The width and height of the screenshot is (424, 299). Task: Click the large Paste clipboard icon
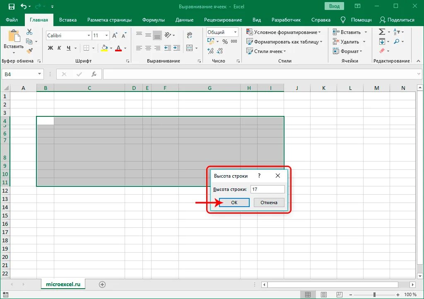(x=14, y=36)
